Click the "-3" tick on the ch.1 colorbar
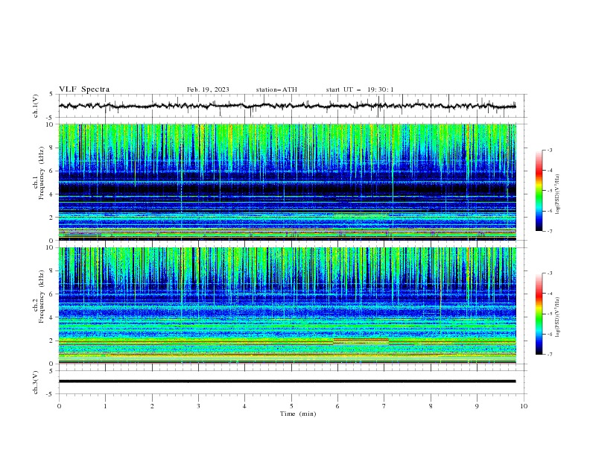This screenshot has width=590, height=456. pos(549,150)
